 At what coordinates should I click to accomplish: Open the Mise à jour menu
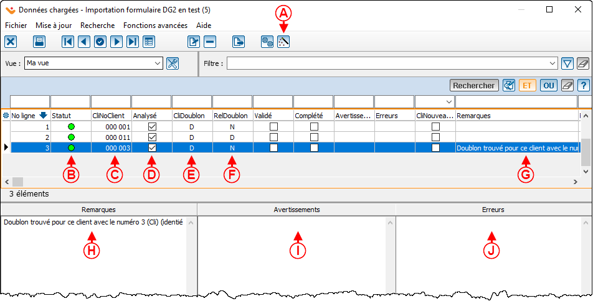coord(54,25)
